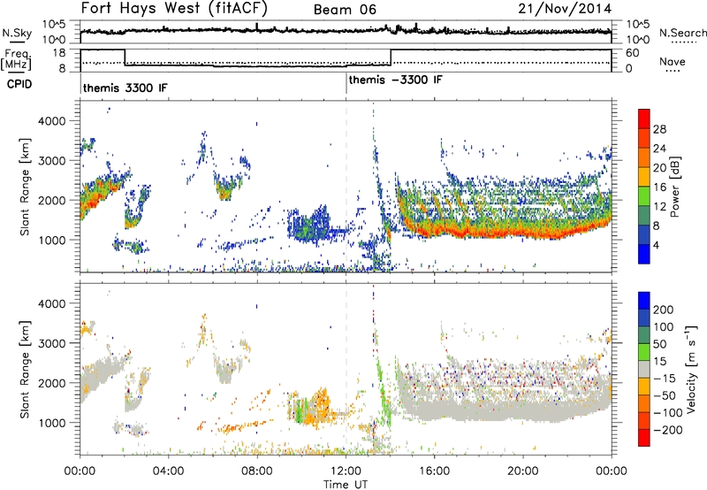Click the Nave axis tick '60'
The width and height of the screenshot is (707, 490).
pyautogui.click(x=633, y=53)
